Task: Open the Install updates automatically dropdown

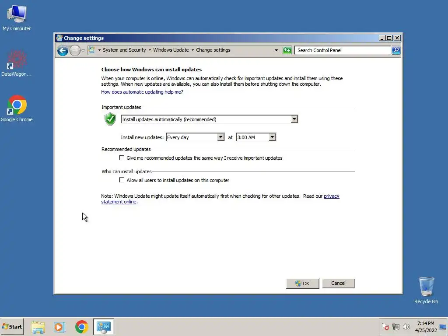Action: tap(209, 119)
